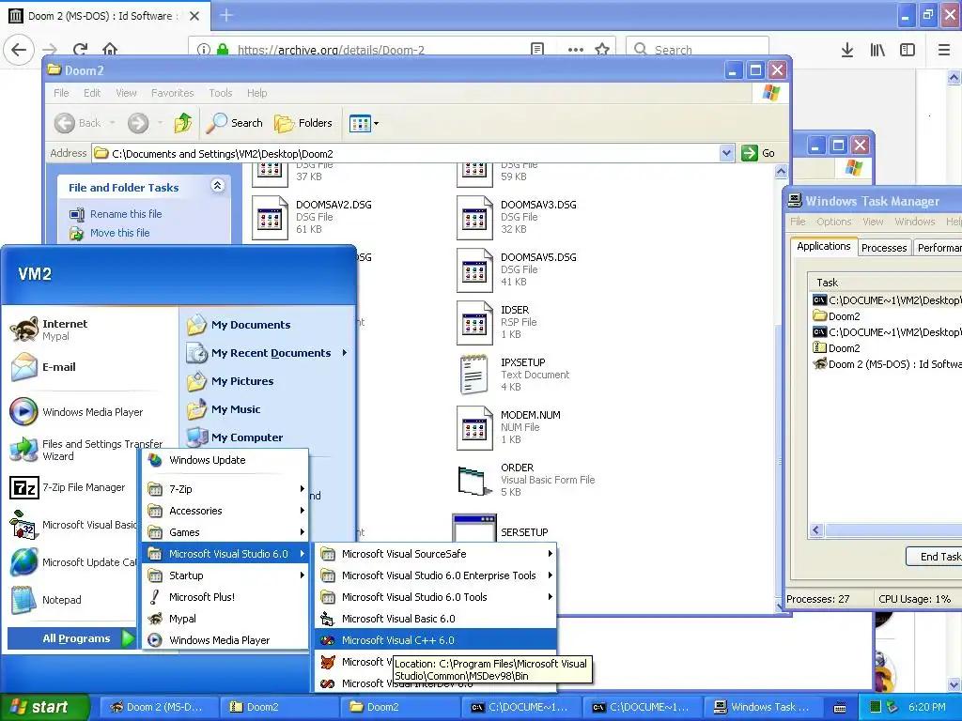
Task: Select IDSER RSP file
Action: click(498, 323)
